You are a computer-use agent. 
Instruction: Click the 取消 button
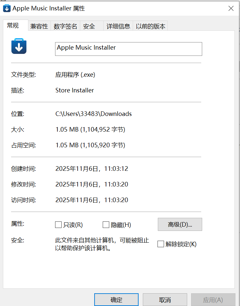tap(165, 300)
